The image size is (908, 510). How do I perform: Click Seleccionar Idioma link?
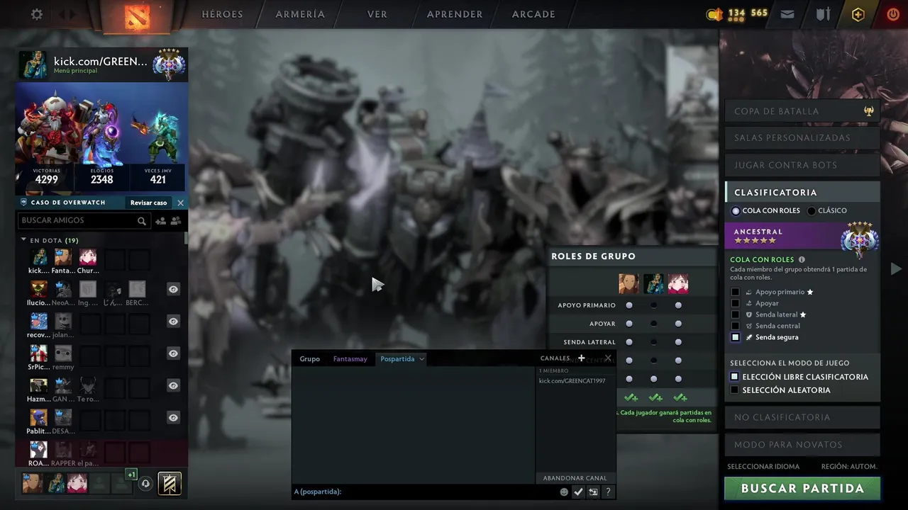coord(763,467)
